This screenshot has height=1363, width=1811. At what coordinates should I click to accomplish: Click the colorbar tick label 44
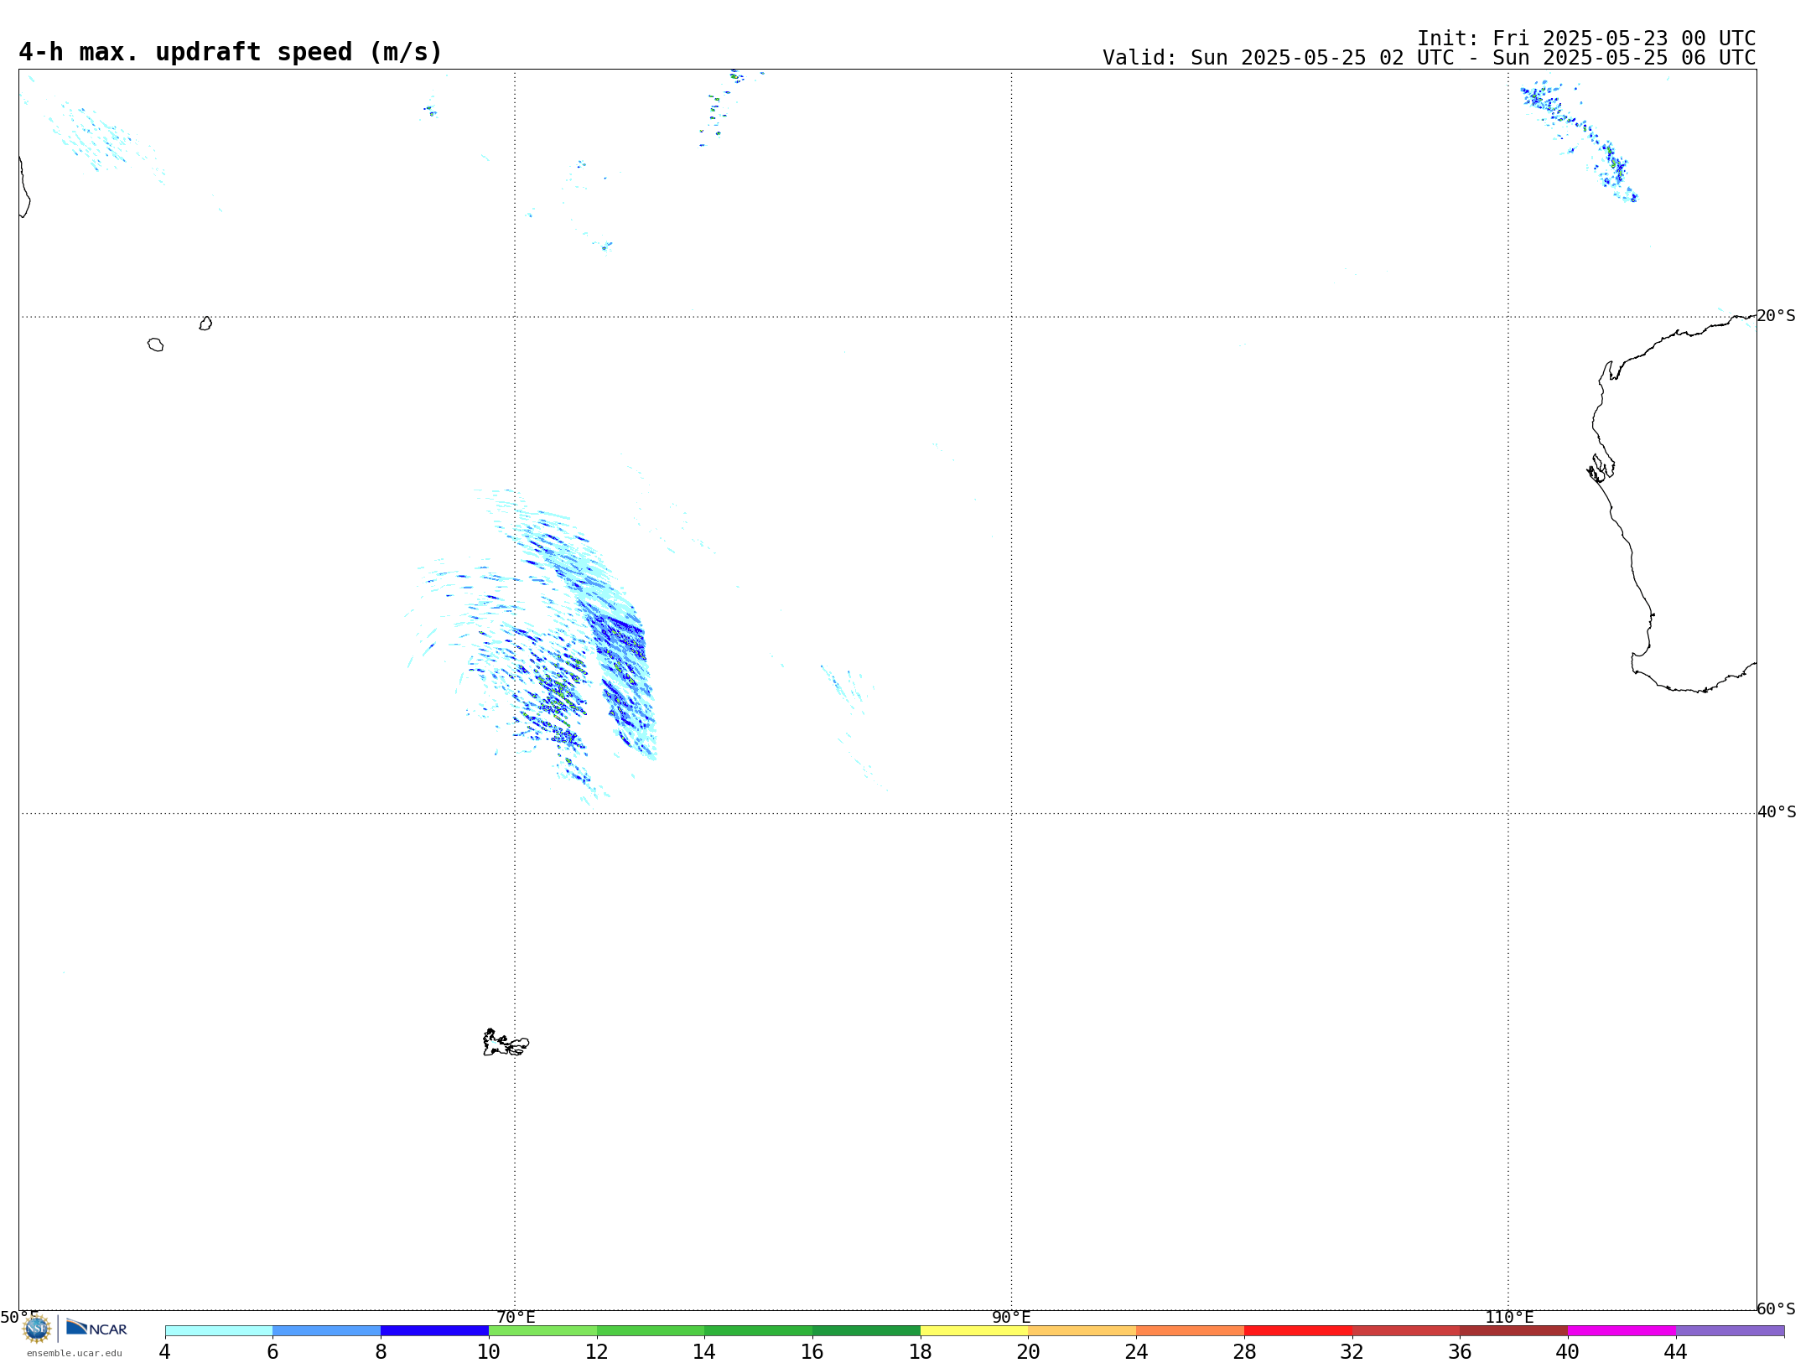tap(1675, 1351)
